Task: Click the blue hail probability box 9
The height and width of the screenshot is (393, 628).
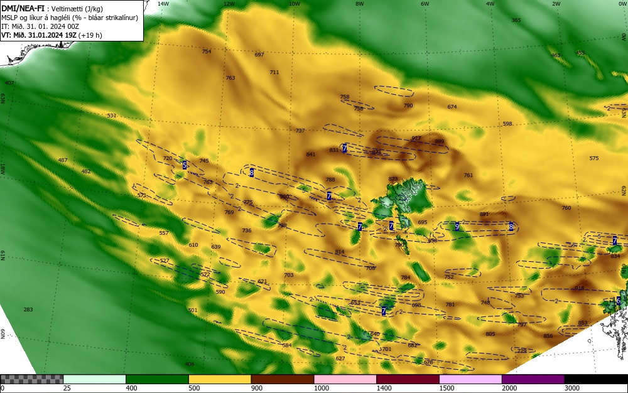Action: tap(457, 227)
